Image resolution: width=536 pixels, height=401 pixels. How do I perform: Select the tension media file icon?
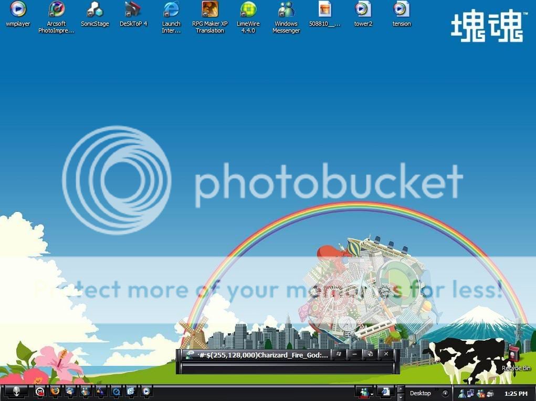(x=401, y=9)
